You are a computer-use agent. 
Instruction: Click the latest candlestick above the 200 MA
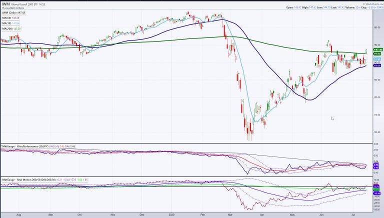[366, 51]
